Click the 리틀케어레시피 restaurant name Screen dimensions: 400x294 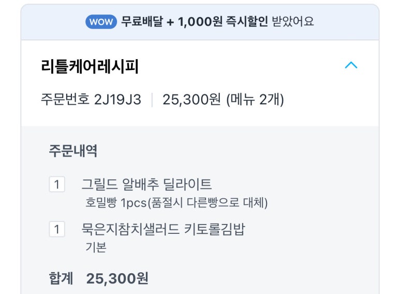(90, 66)
